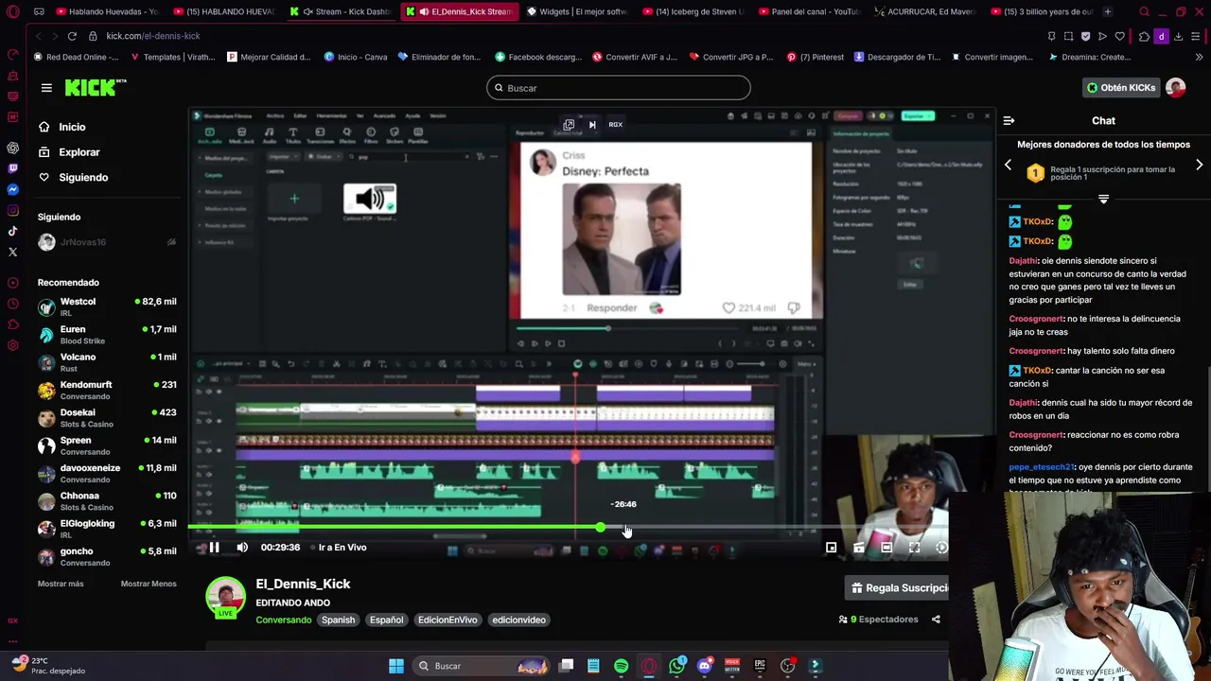
Task: Select the edicionvideo tag
Action: tap(518, 620)
